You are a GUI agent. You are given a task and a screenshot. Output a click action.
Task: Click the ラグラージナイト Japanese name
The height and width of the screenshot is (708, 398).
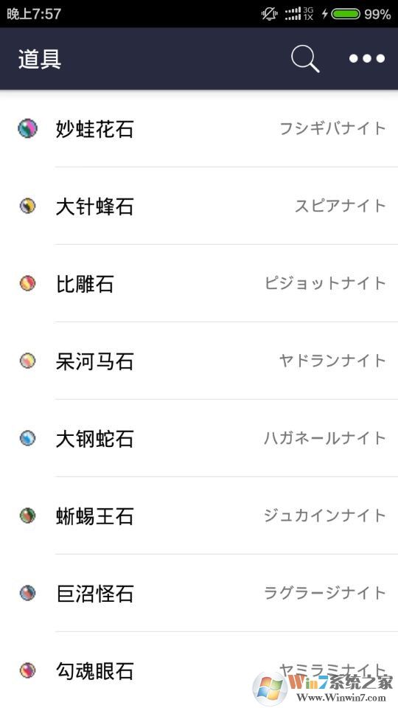325,593
